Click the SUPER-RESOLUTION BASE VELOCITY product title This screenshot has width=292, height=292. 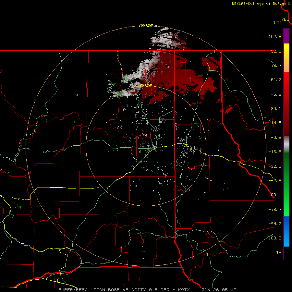click(102, 290)
